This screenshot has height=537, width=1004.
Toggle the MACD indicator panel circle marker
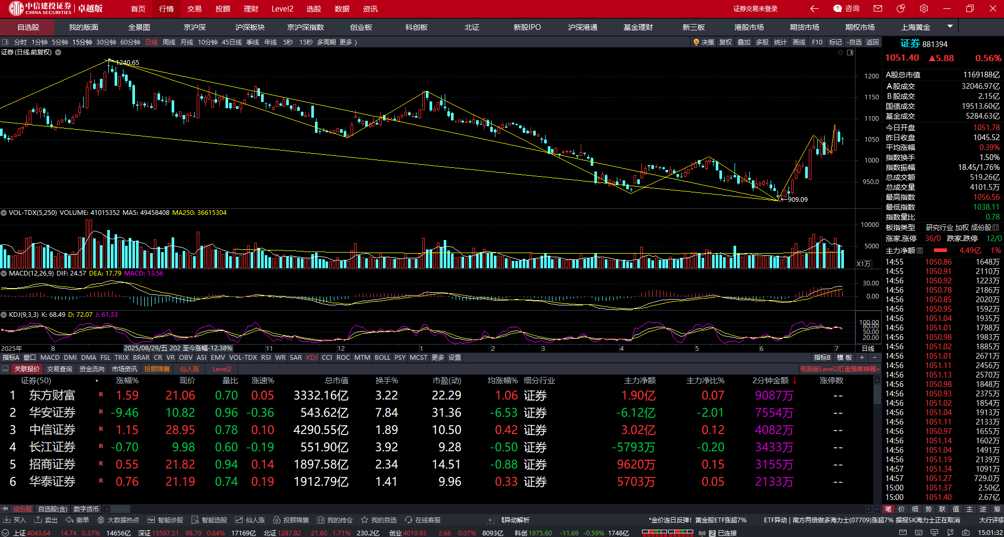4,273
